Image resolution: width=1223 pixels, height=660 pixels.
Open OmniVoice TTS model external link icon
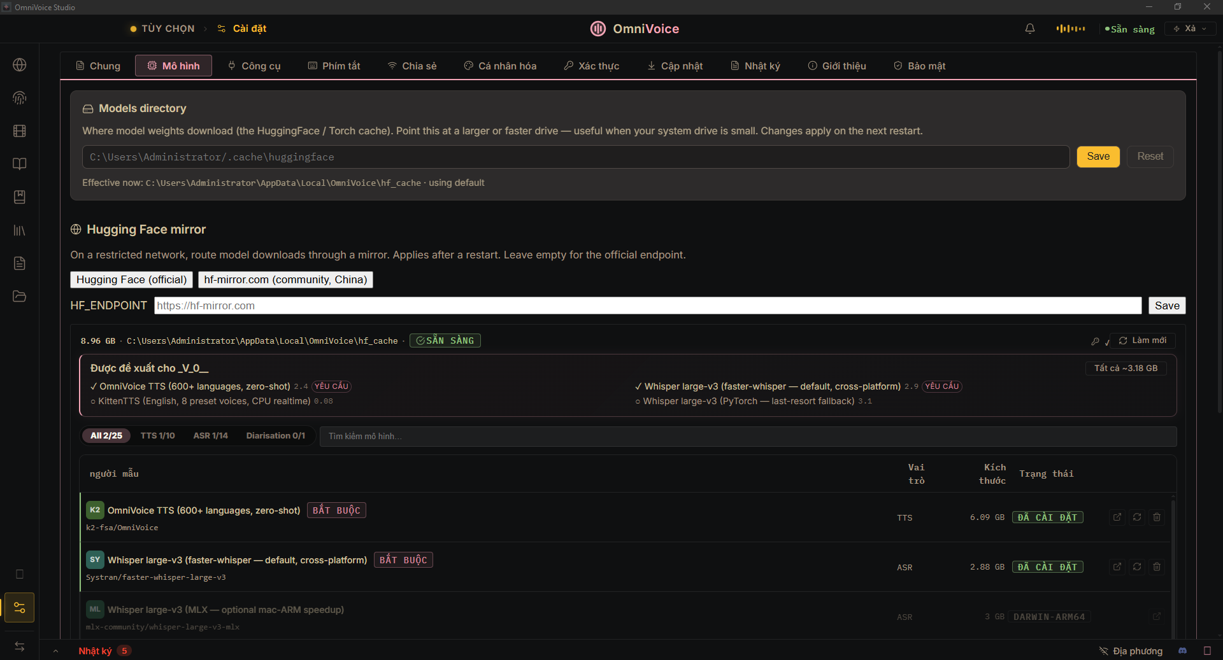point(1117,517)
